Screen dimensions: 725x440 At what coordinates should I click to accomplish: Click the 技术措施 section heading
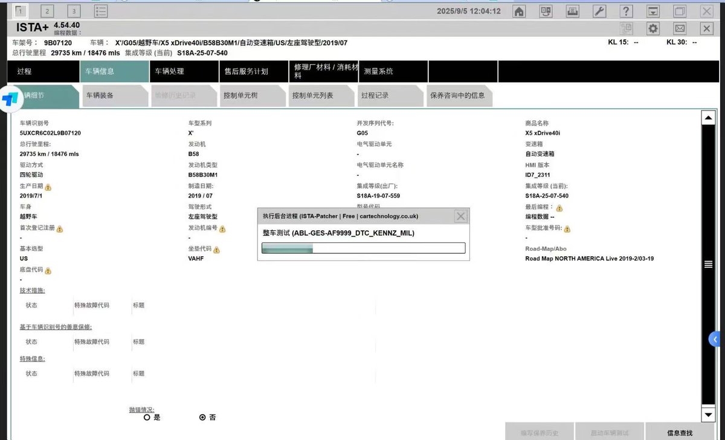pos(33,291)
